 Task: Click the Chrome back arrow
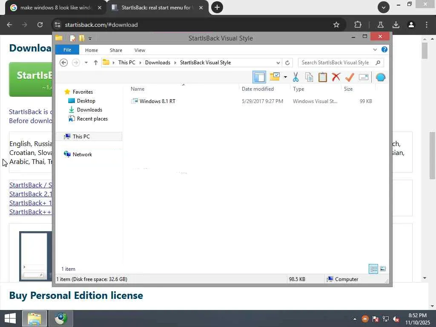pyautogui.click(x=9, y=25)
